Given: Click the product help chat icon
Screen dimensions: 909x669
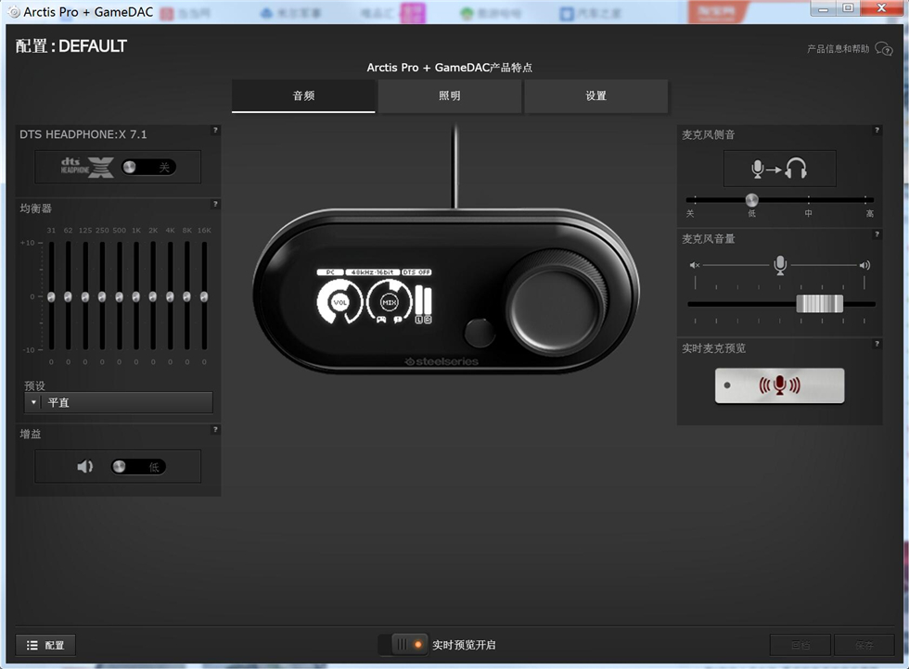Looking at the screenshot, I should tap(883, 49).
